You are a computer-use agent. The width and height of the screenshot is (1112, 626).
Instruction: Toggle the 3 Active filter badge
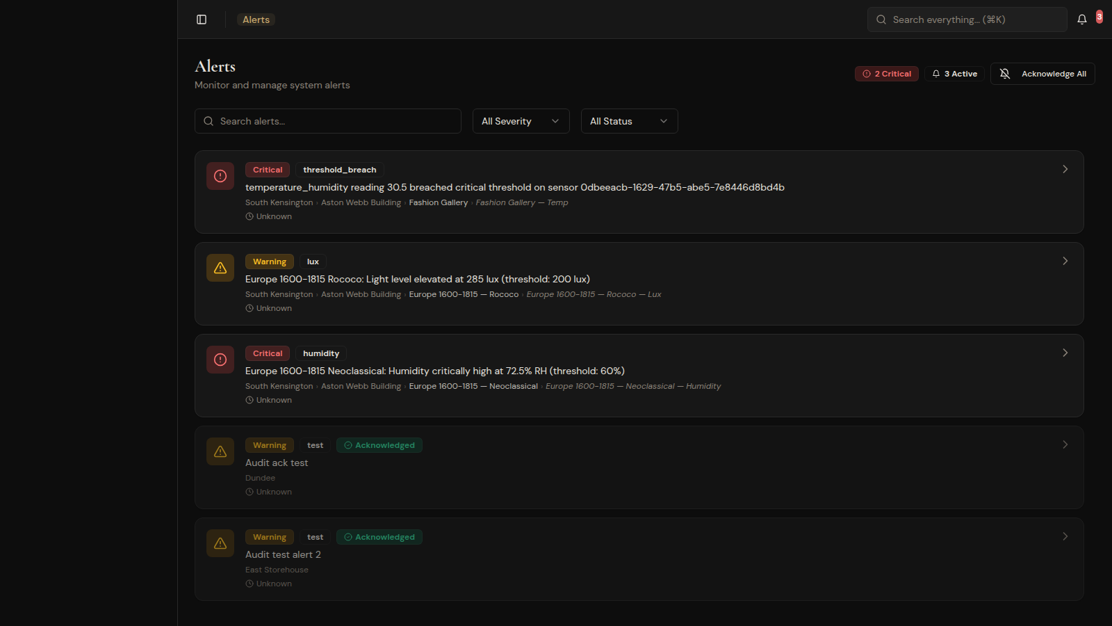coord(954,74)
